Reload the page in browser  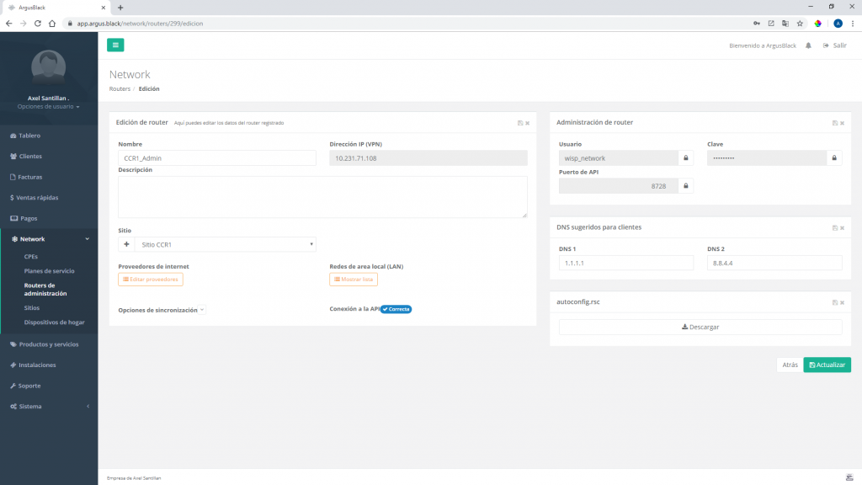pos(37,24)
